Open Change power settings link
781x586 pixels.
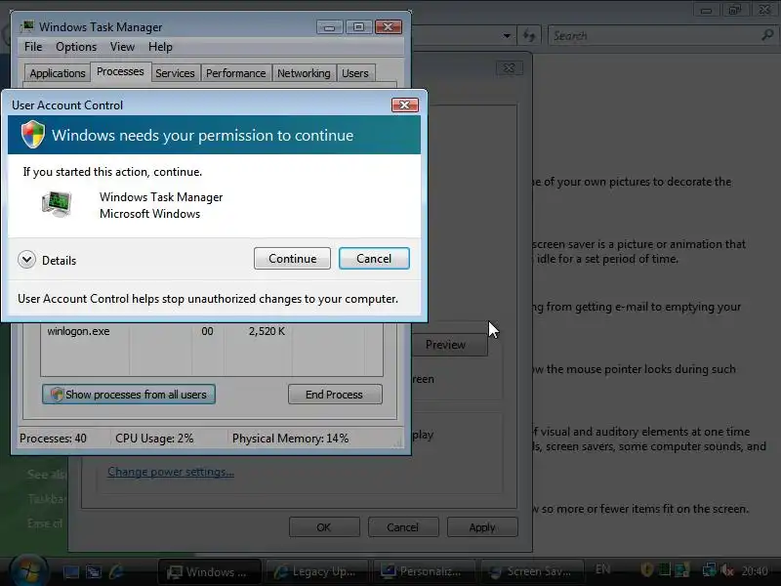[171, 472]
